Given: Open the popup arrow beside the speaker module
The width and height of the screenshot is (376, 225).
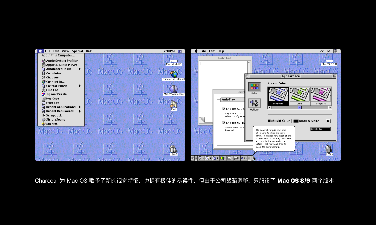Looking at the screenshot, I should (x=246, y=158).
